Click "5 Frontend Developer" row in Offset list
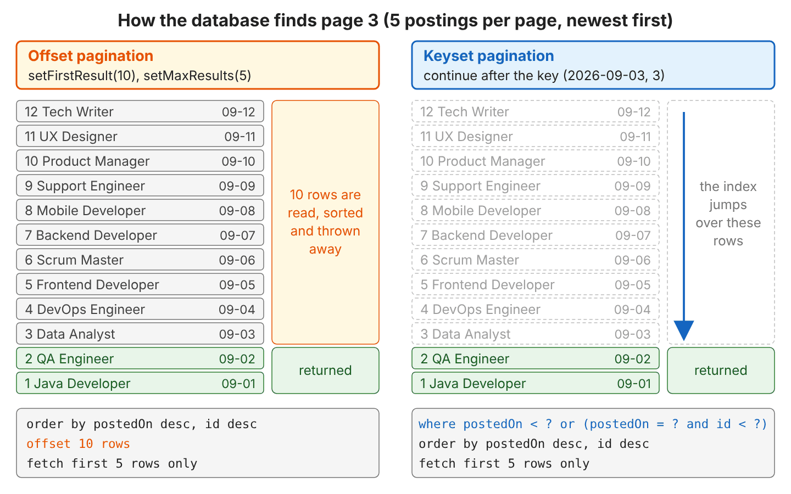Viewport: 791px width, 494px height. click(140, 284)
